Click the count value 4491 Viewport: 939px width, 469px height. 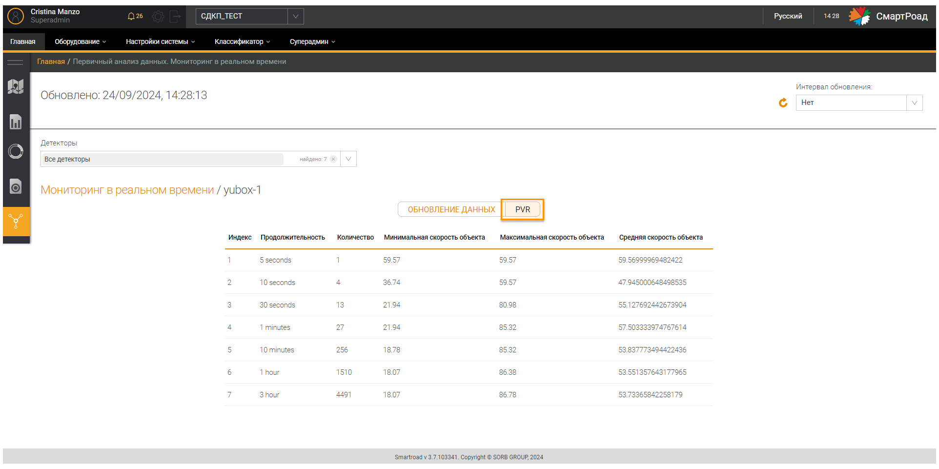[x=344, y=395]
